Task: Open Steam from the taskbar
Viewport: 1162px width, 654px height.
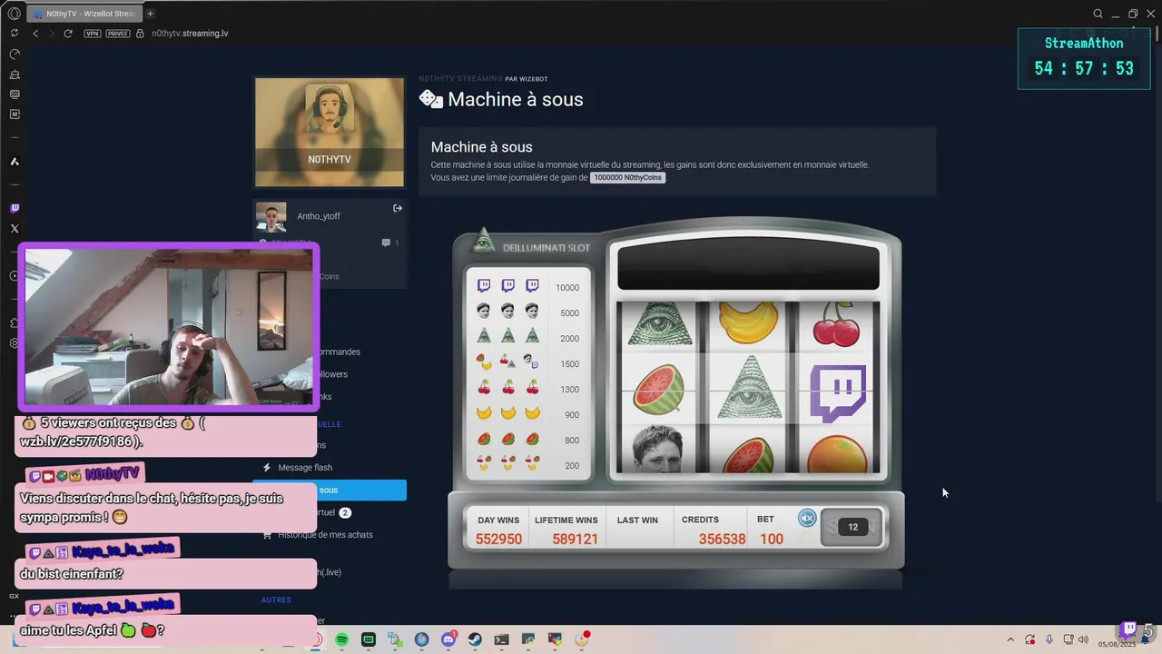Action: 475,639
